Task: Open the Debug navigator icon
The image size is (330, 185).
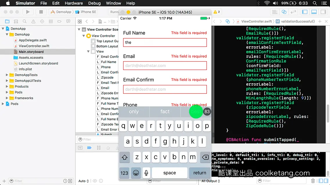Action: coord(51,21)
